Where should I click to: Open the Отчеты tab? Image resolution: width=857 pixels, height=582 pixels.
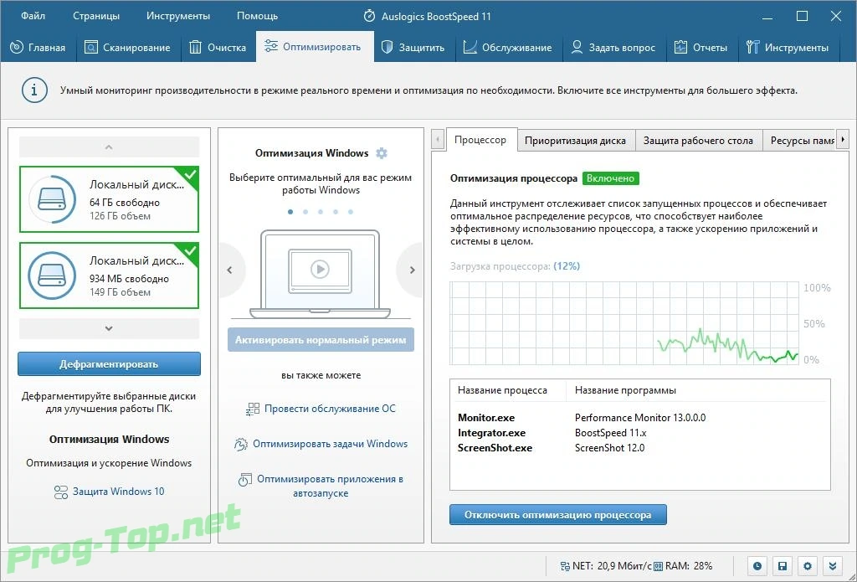700,48
